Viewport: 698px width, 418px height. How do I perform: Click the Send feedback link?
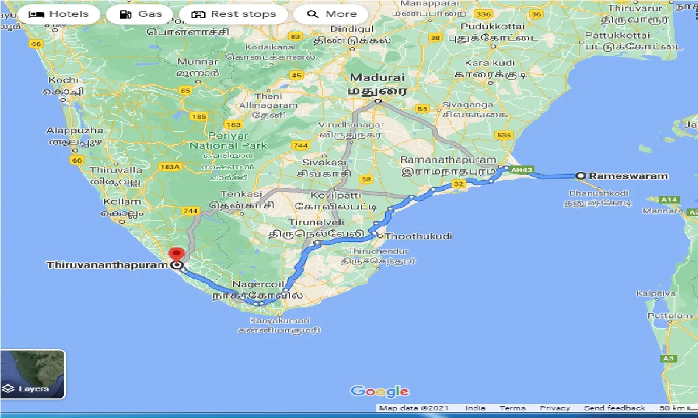tap(614, 408)
